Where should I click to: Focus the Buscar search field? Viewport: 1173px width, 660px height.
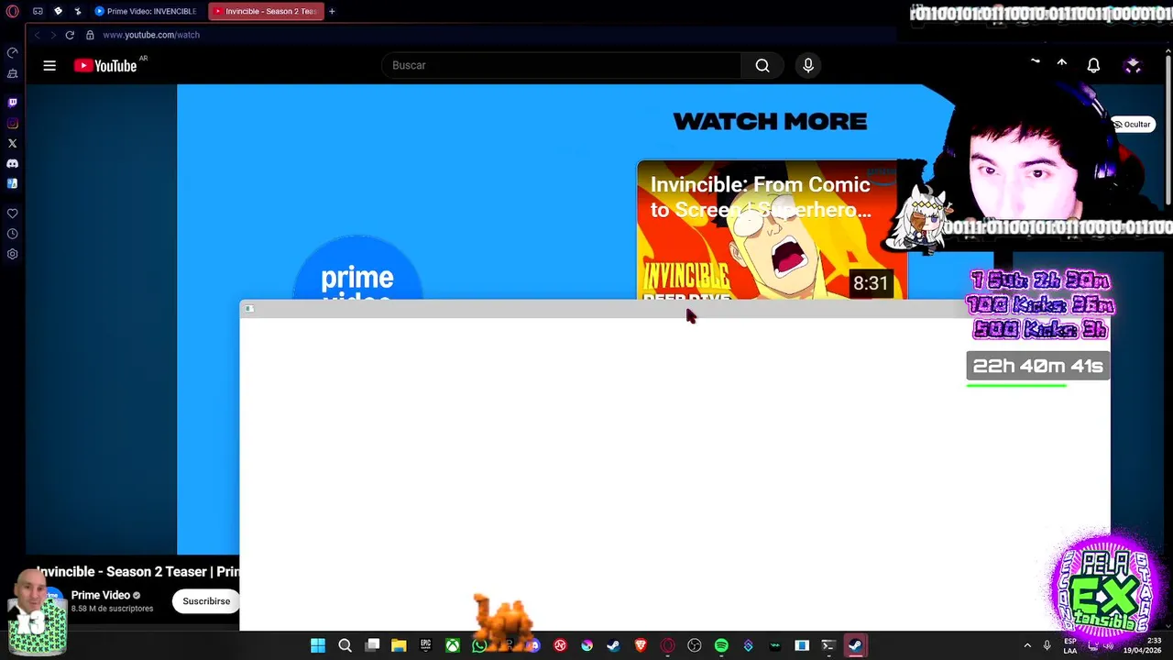pyautogui.click(x=561, y=65)
